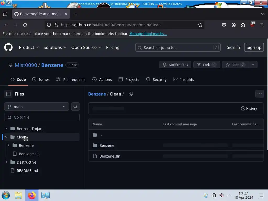Viewport: 268px width, 201px height.
Task: Go to parent directory row
Action: click(x=176, y=135)
